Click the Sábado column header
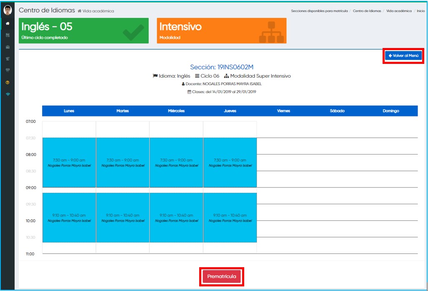This screenshot has height=291, width=428. pos(337,111)
